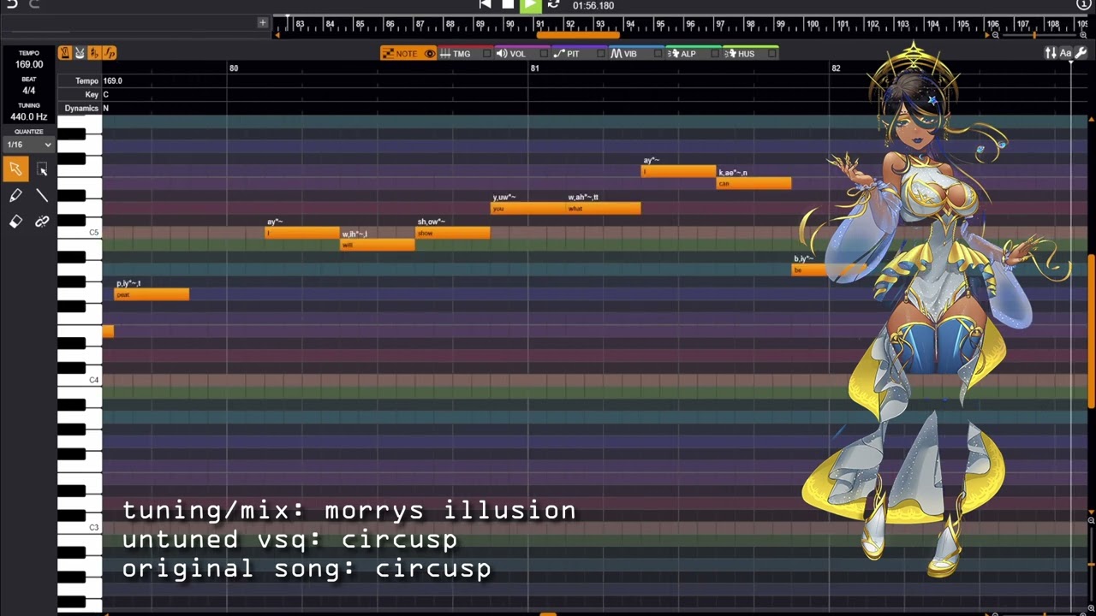Check the VIB display checkbox
This screenshot has height=616, width=1096.
pos(658,53)
